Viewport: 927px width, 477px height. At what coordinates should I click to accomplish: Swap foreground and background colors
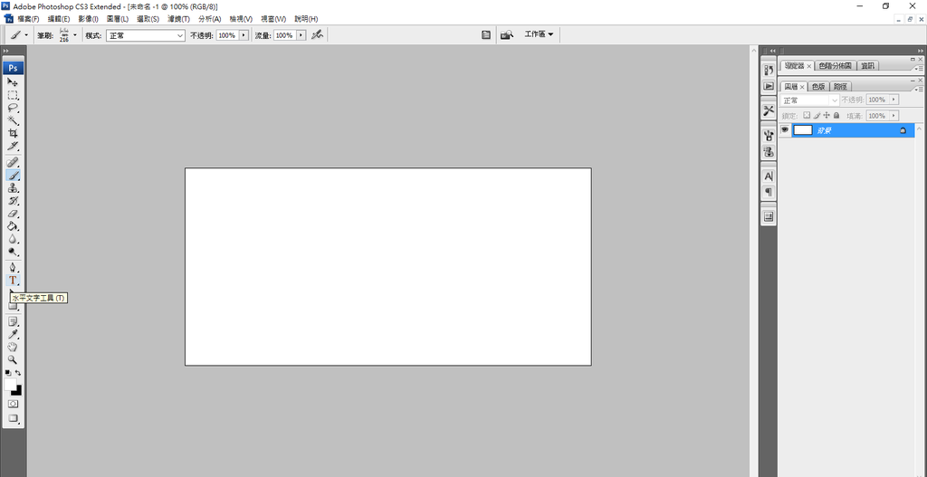[18, 373]
